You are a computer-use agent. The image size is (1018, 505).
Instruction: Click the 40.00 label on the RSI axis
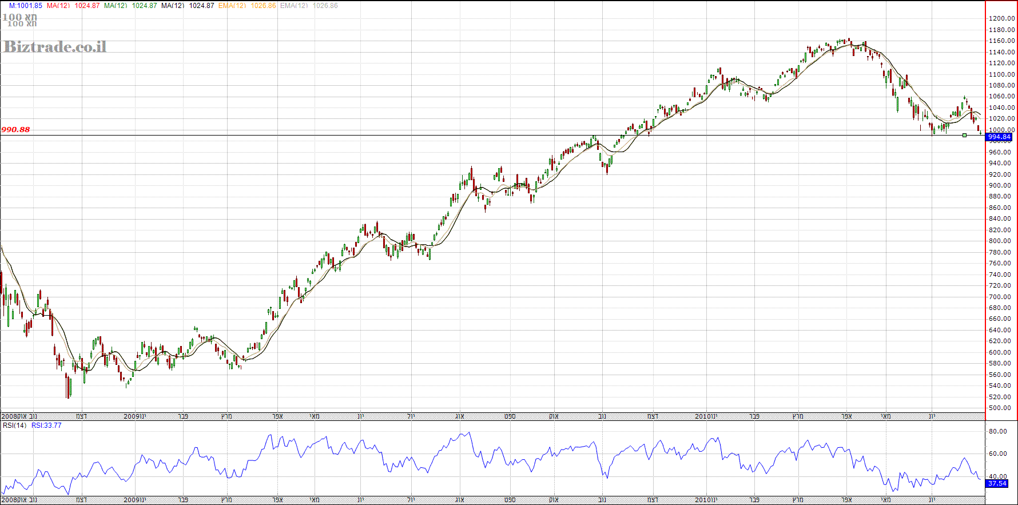[x=998, y=476]
